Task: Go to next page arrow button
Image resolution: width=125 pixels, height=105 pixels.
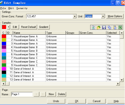Action: click(43, 94)
